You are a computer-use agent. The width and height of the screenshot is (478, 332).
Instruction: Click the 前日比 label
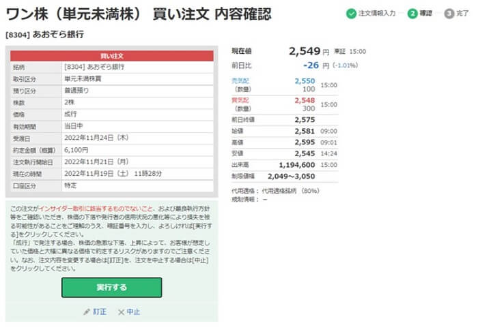[x=242, y=65]
